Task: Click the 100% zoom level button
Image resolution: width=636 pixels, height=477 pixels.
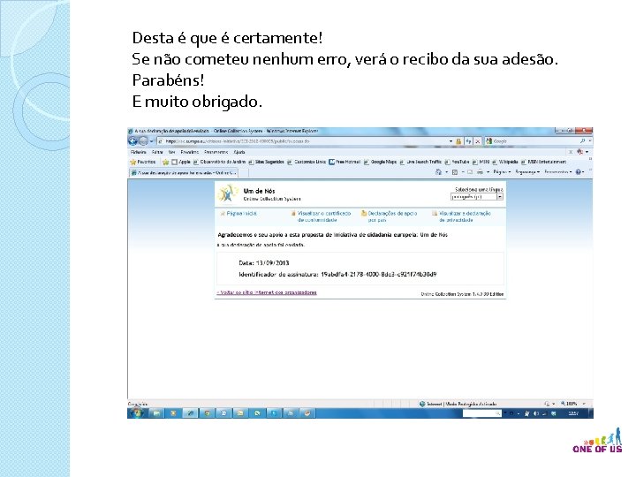Action: [569, 404]
